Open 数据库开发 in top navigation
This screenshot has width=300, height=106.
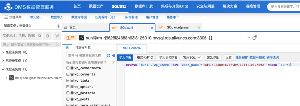pos(144,6)
